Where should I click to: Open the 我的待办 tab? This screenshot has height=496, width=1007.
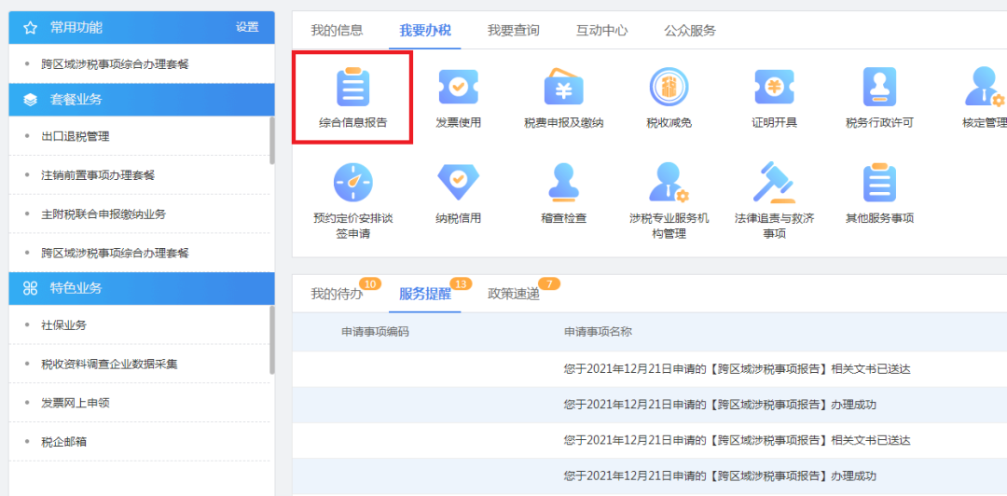coord(337,295)
